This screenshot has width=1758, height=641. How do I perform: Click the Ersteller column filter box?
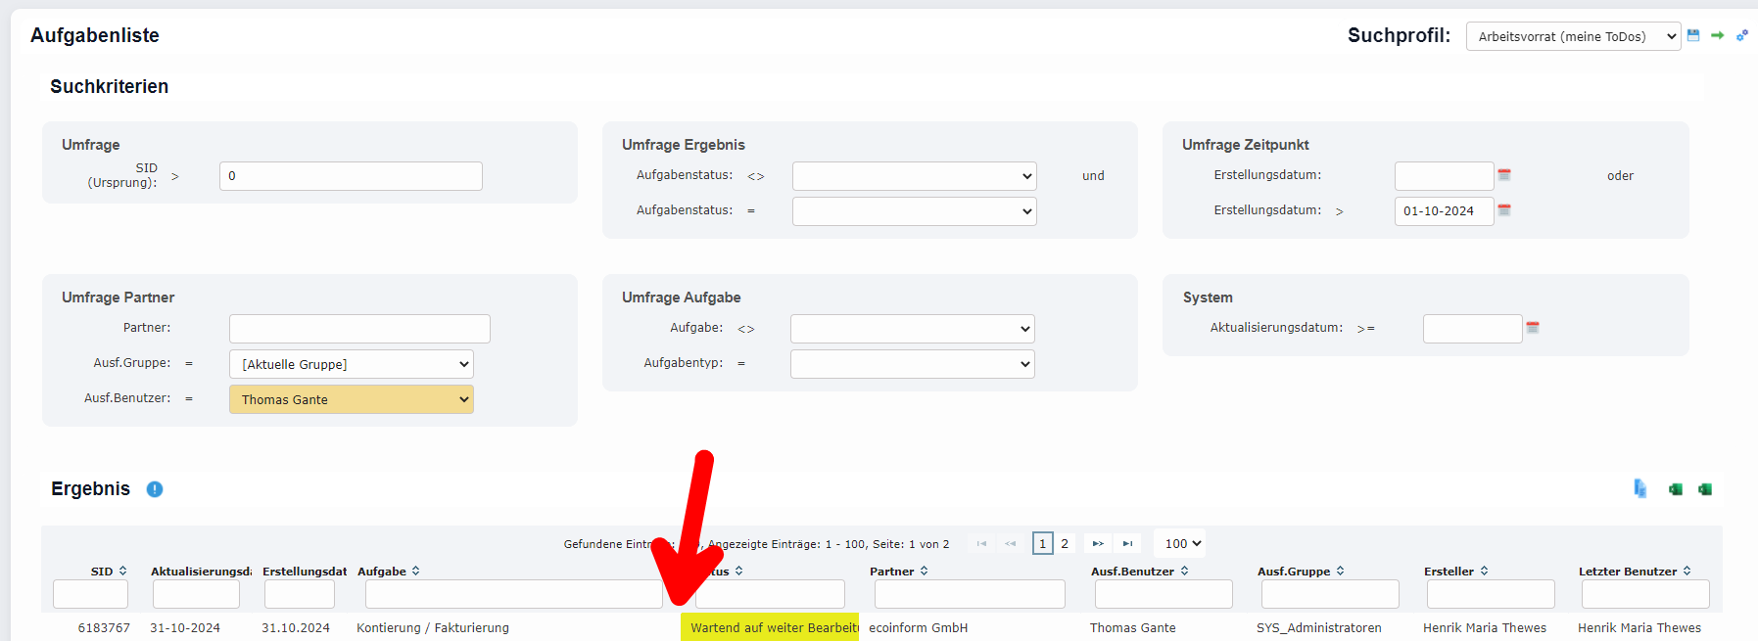[x=1491, y=594]
